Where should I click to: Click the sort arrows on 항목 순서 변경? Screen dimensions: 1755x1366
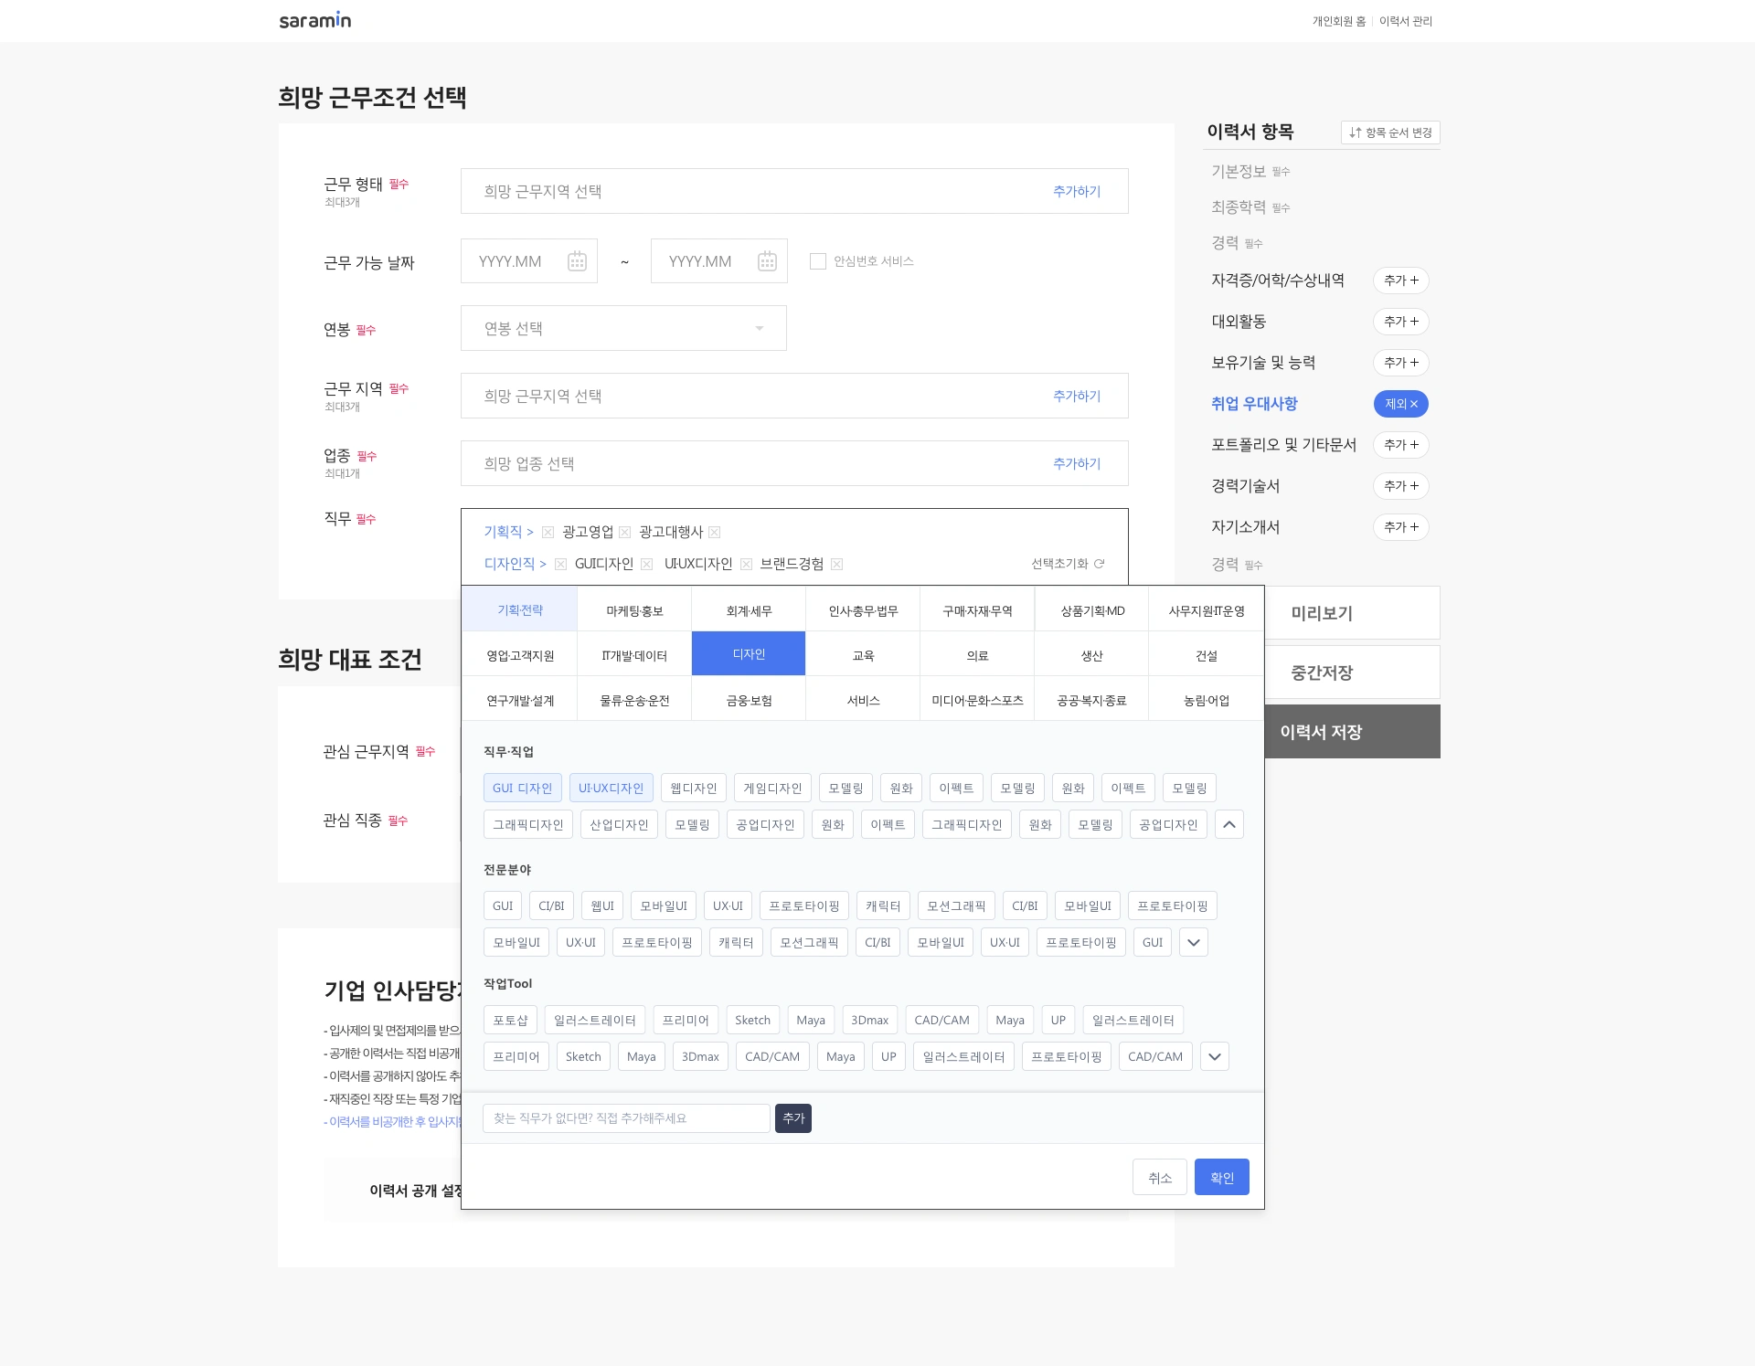[1356, 132]
